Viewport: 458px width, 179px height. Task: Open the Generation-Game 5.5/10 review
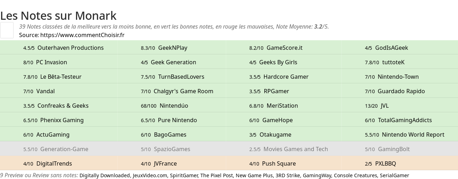pos(56,149)
